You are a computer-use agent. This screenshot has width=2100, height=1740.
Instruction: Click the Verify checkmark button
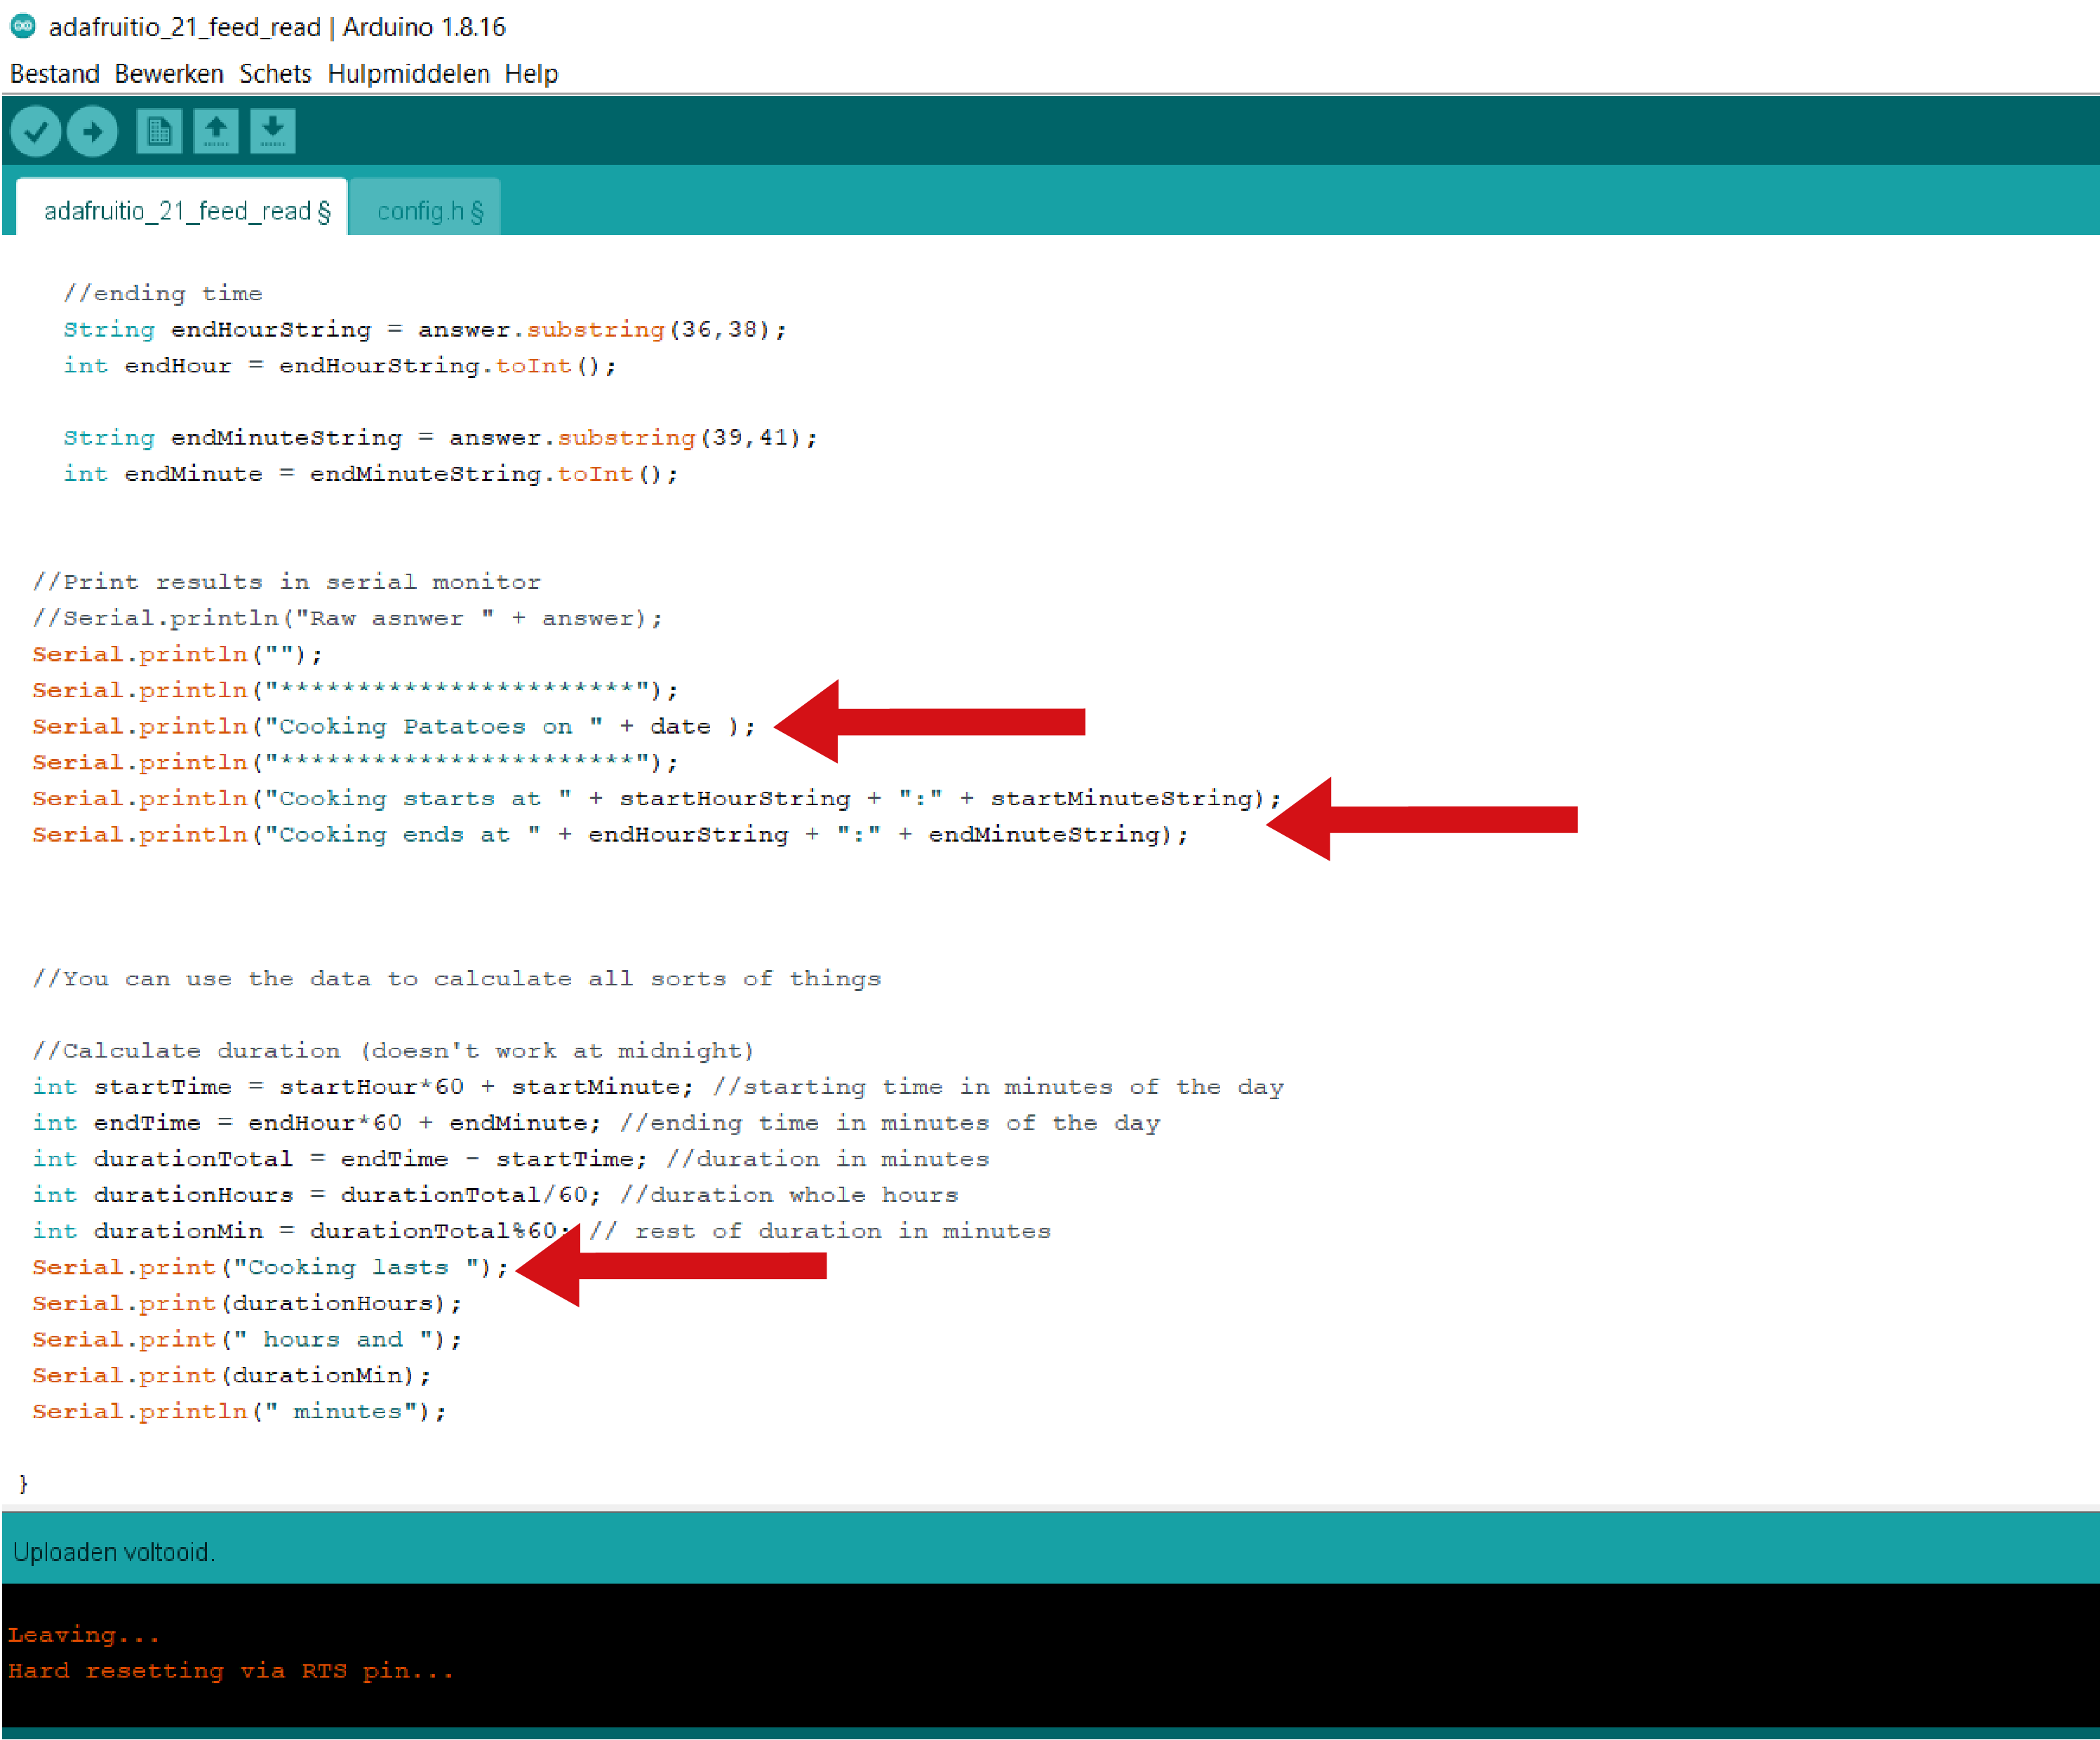pyautogui.click(x=36, y=131)
